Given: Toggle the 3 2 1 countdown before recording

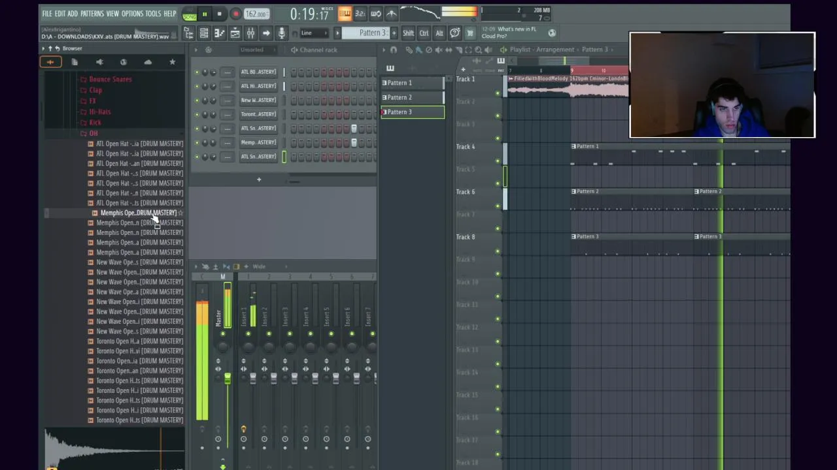Looking at the screenshot, I should click(360, 13).
